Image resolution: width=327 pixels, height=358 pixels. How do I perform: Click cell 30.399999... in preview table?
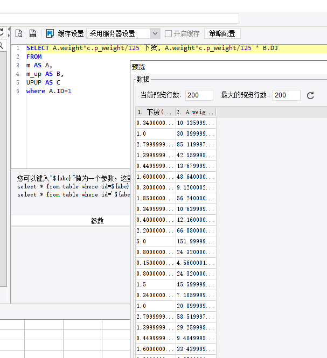196,134
